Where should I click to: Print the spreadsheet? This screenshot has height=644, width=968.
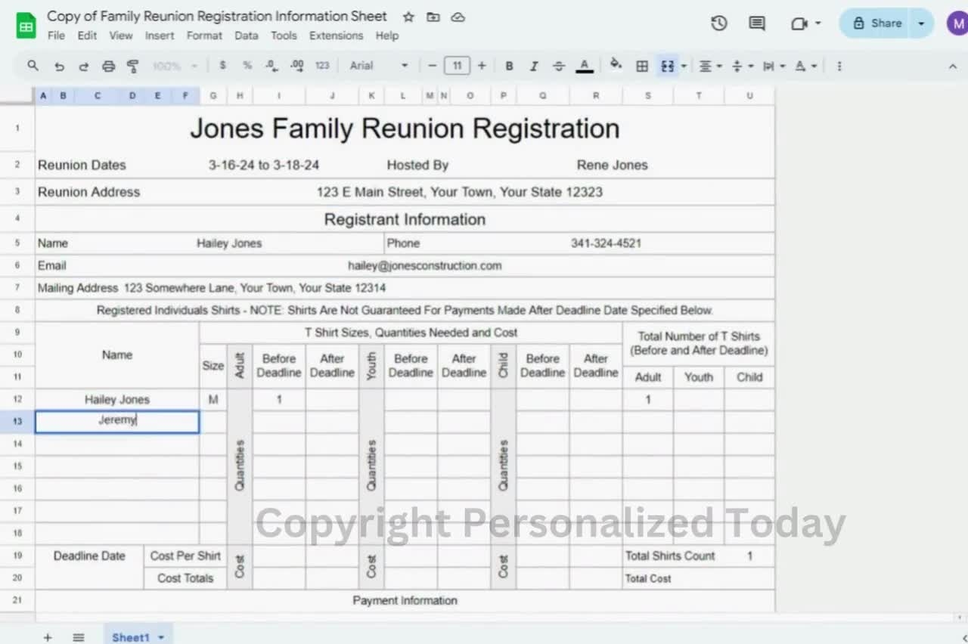108,66
